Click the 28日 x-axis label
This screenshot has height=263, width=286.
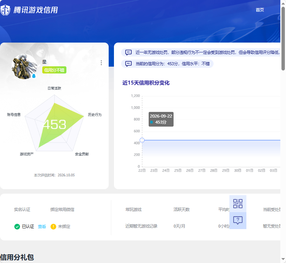pos(214,170)
